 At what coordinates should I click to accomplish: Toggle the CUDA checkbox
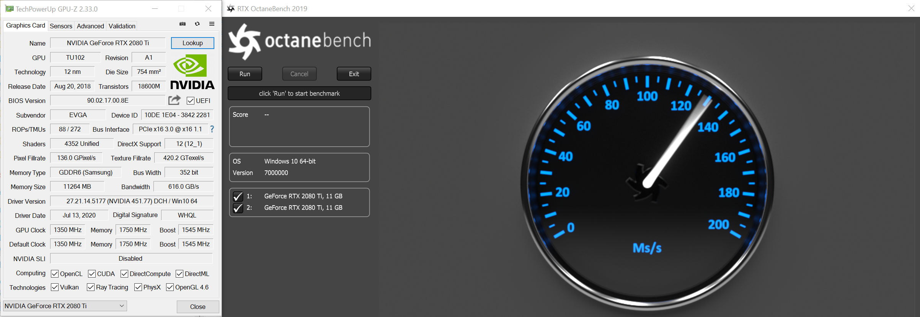pyautogui.click(x=92, y=274)
